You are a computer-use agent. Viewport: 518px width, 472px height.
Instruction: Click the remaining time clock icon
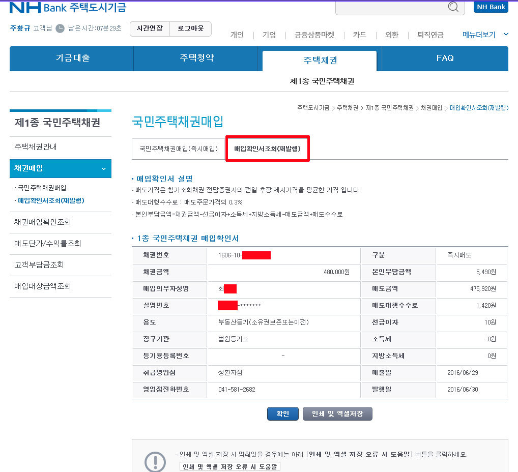pos(60,28)
